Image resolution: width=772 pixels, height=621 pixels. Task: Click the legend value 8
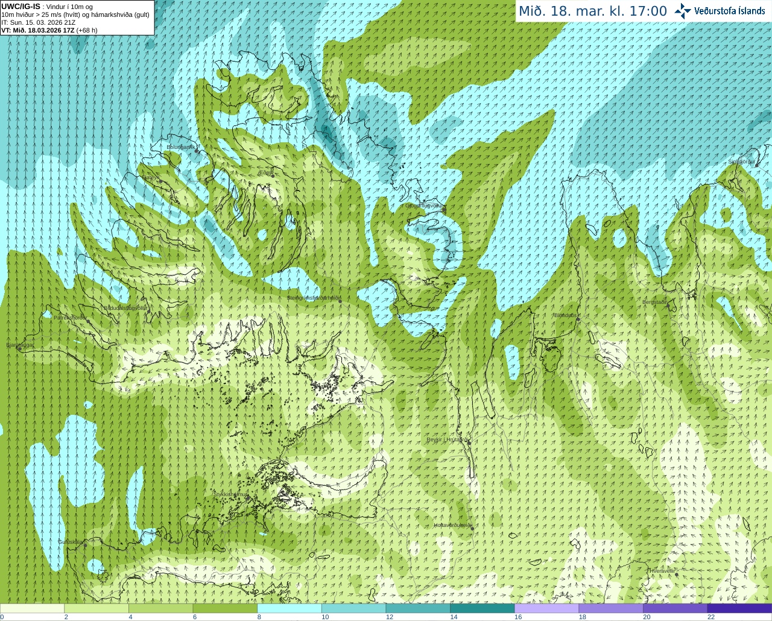point(259,617)
